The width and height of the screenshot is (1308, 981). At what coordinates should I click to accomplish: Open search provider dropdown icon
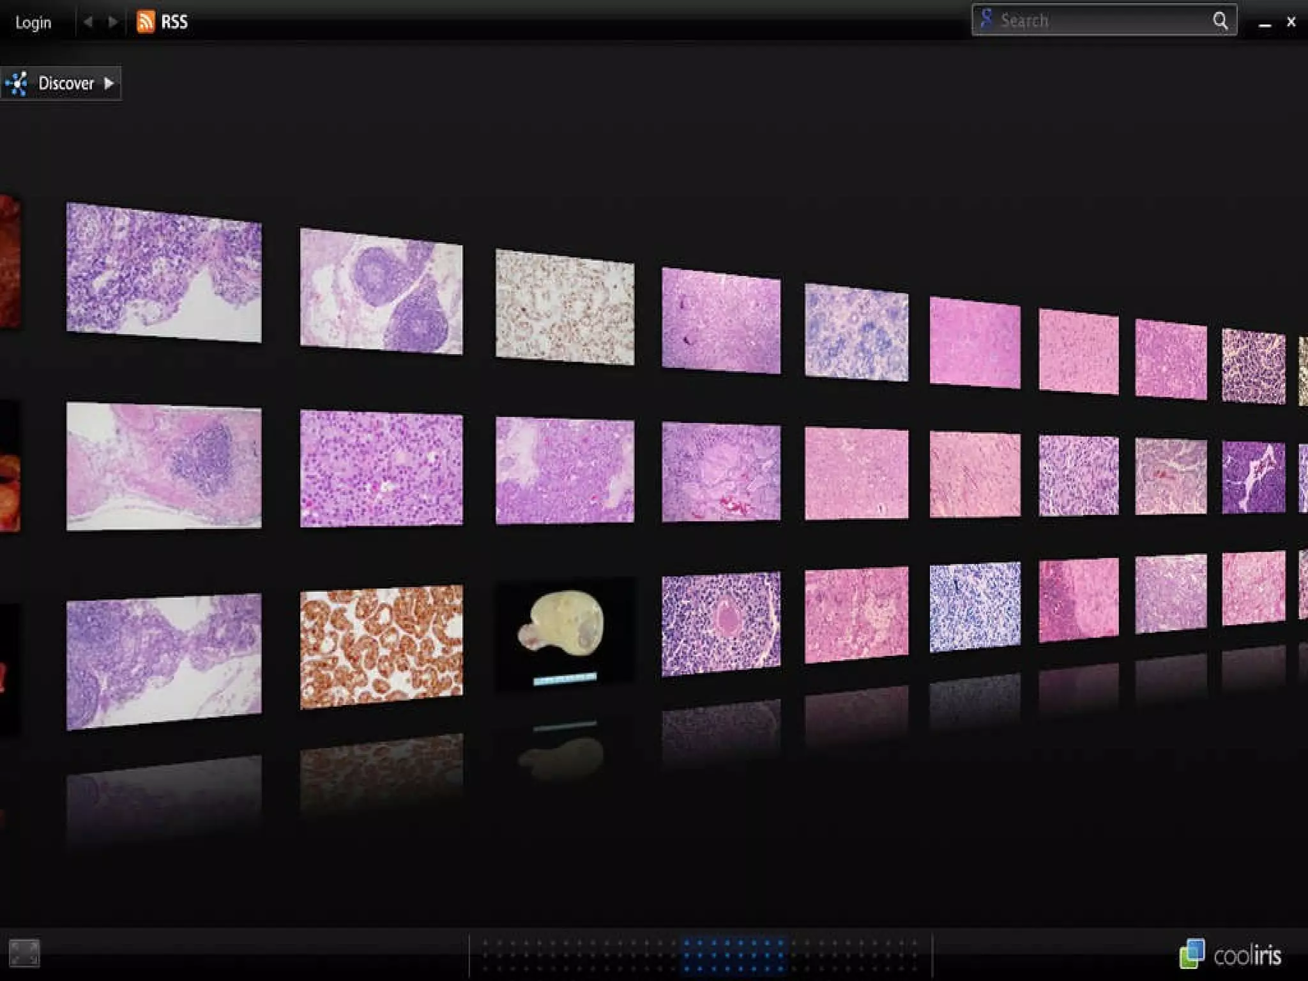click(x=987, y=19)
